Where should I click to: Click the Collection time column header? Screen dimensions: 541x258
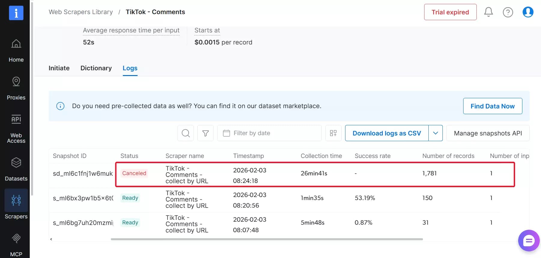pos(321,156)
